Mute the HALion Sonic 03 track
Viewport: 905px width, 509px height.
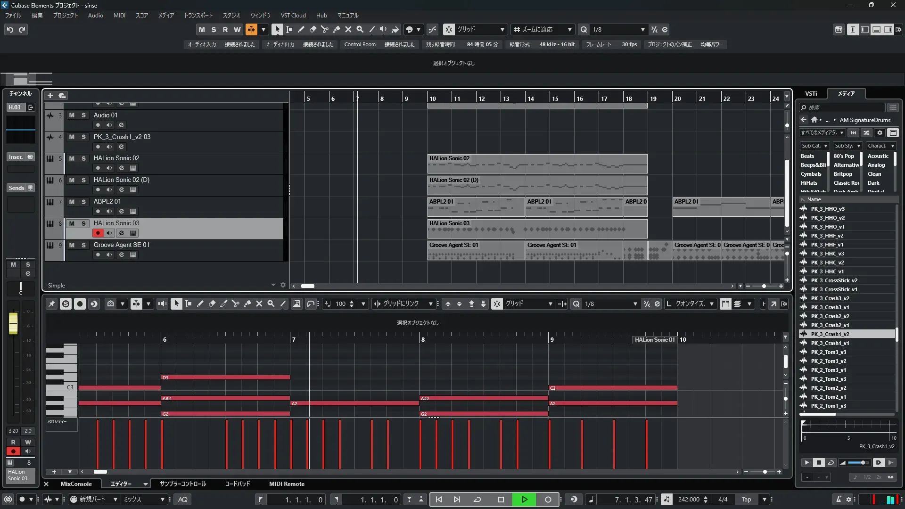72,223
